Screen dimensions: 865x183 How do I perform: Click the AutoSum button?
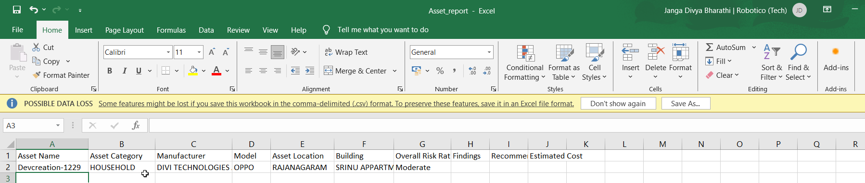(x=725, y=47)
